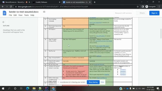Open the Chrome three-dot menu
This screenshot has height=91, width=162.
coord(159,7)
